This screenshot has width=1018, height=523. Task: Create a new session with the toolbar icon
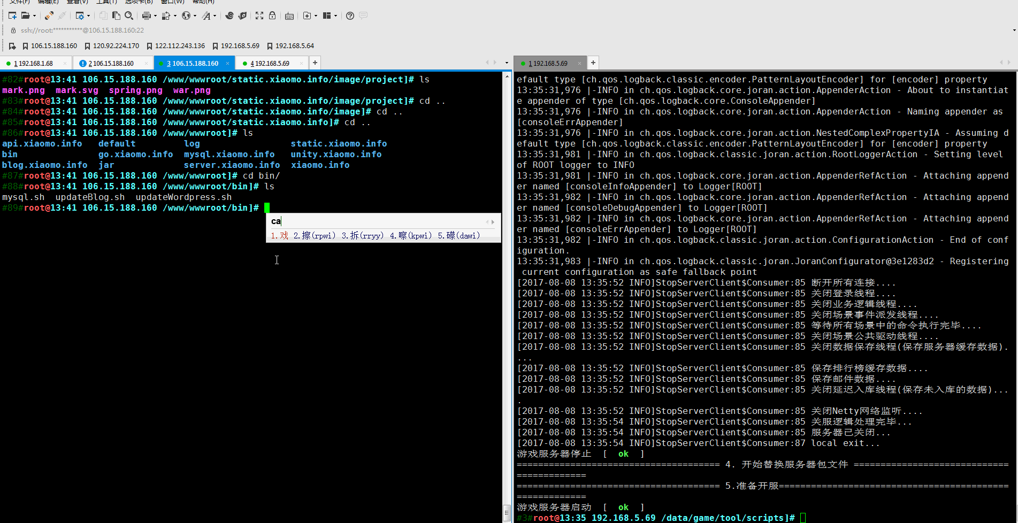tap(12, 16)
